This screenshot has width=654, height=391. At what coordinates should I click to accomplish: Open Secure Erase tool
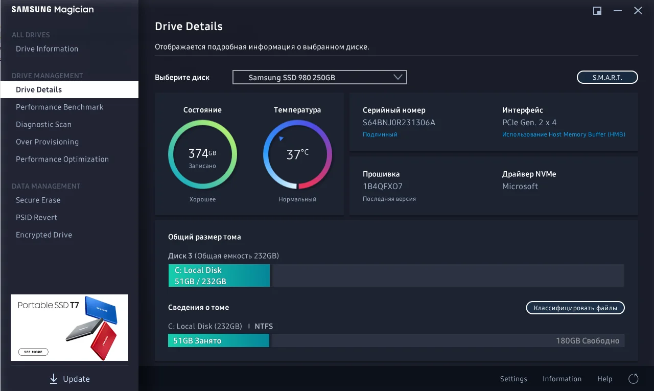[x=38, y=200]
